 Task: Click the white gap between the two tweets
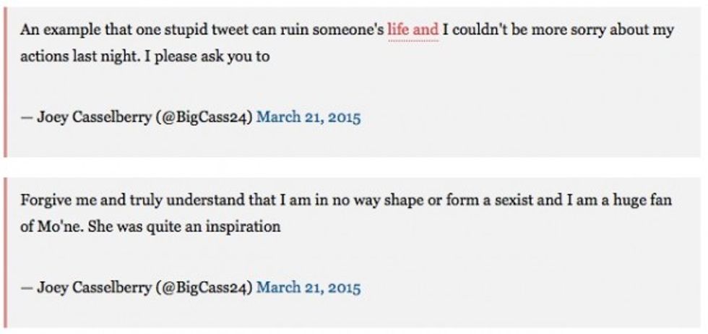pyautogui.click(x=354, y=167)
